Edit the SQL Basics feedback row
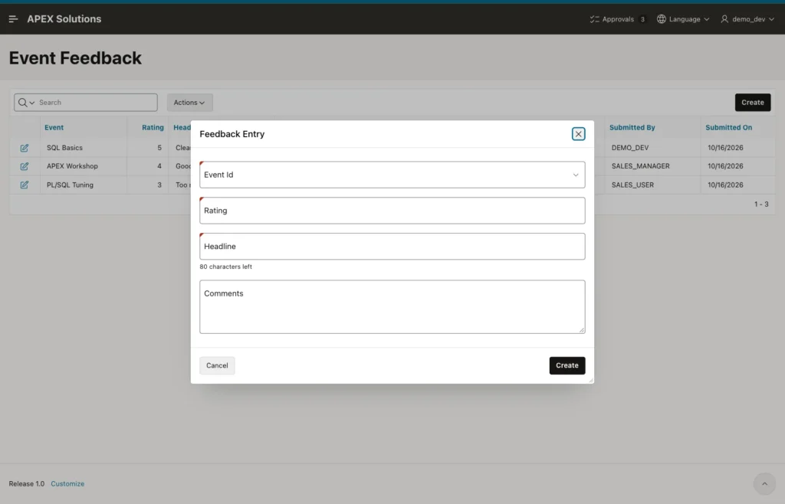This screenshot has height=504, width=785. [x=24, y=148]
